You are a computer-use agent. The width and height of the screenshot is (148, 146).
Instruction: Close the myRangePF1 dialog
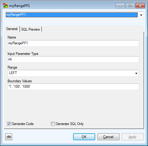tap(140, 6)
